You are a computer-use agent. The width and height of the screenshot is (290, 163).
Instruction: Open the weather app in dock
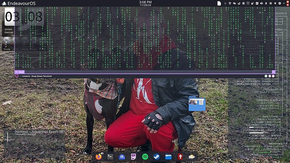192,157
